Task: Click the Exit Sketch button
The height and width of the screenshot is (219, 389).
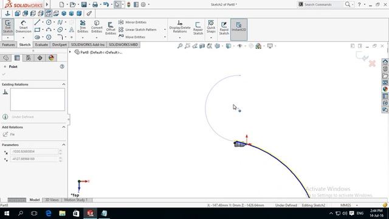Action: 8,27
